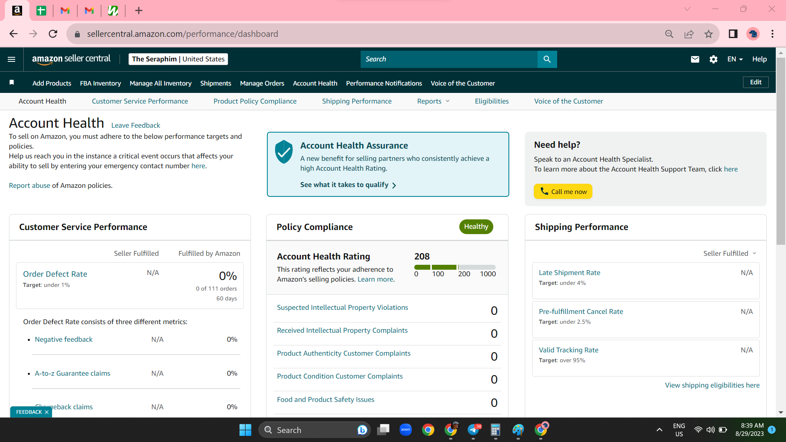Open the Order Defect Rate link
The height and width of the screenshot is (442, 786).
point(55,274)
